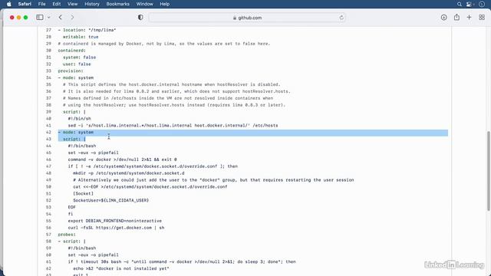Screen dimensions: 491x276
Task: Click the page vertical scrollbar
Action: [488, 171]
